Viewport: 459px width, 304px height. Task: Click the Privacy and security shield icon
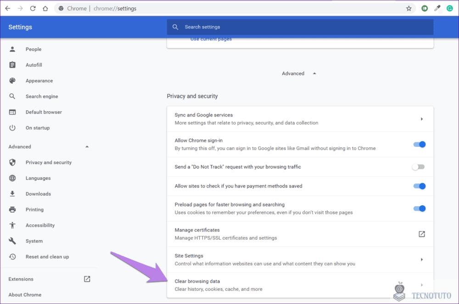pyautogui.click(x=12, y=162)
